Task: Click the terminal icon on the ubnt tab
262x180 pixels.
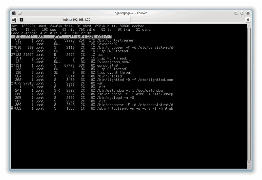Action: coord(22,20)
